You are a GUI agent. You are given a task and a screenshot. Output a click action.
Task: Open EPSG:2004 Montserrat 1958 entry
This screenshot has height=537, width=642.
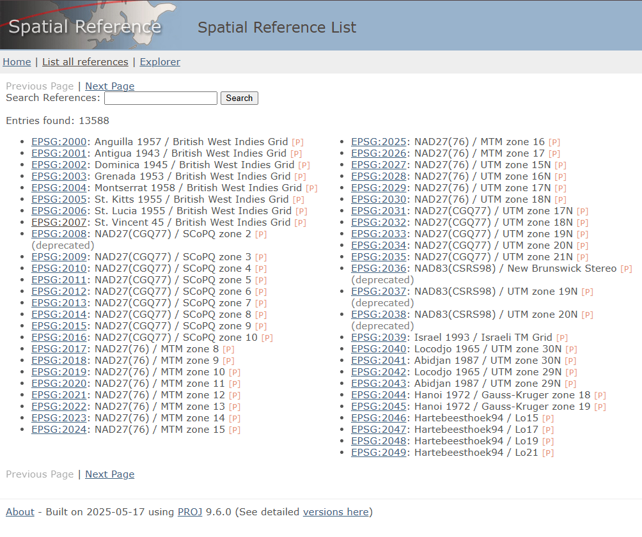coord(59,188)
